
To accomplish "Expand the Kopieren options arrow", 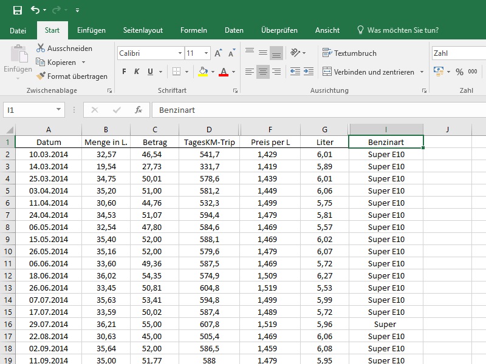I will (83, 62).
